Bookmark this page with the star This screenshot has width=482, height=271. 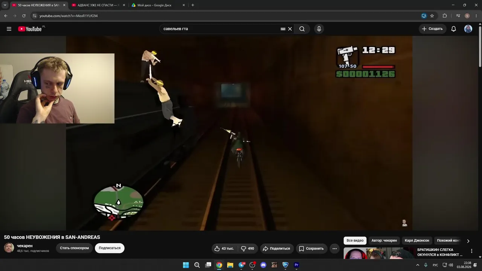pyautogui.click(x=432, y=16)
